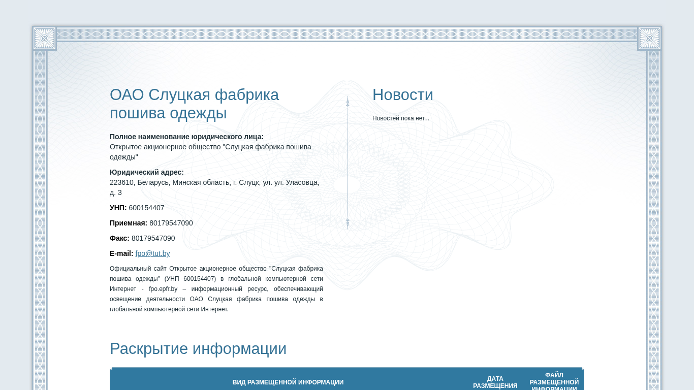Screen dimensions: 694x390
Task: Click the "ДАТА РАЗМЕЩЕНИЯ" column header
Action: 495,382
